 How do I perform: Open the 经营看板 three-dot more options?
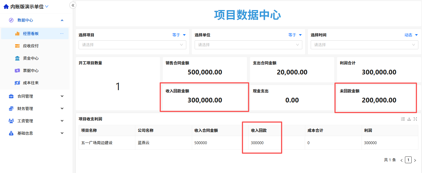62,34
